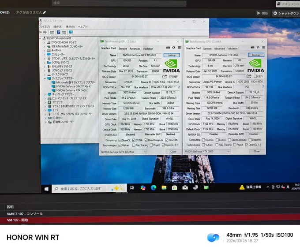The width and height of the screenshot is (300, 250).
Task: Click the 開始 start VM button
Action: point(262,13)
